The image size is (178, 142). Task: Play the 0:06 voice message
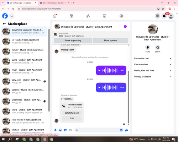tap(99, 88)
